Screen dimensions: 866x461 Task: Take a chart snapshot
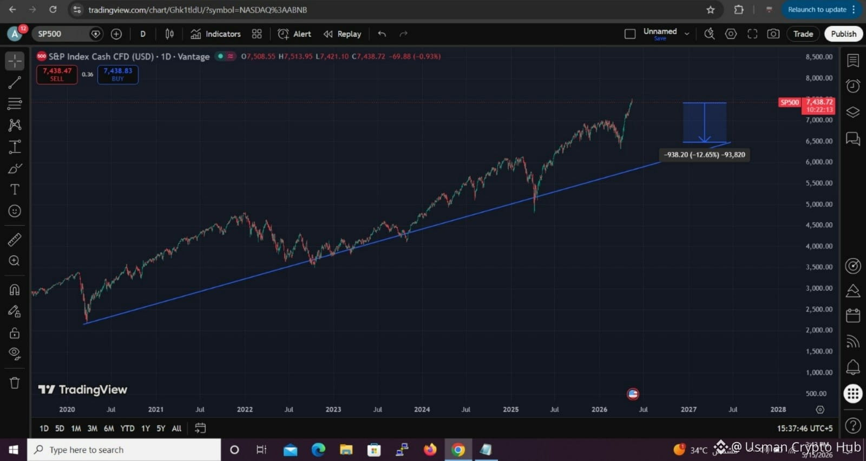click(773, 34)
